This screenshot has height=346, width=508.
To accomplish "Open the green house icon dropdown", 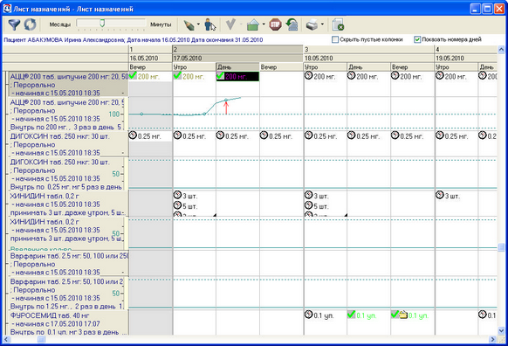I will (x=264, y=24).
